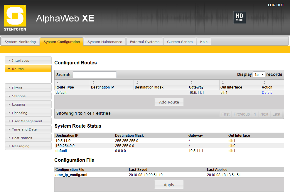Open the Display records count dropdown
This screenshot has width=290, height=192.
[x=259, y=75]
